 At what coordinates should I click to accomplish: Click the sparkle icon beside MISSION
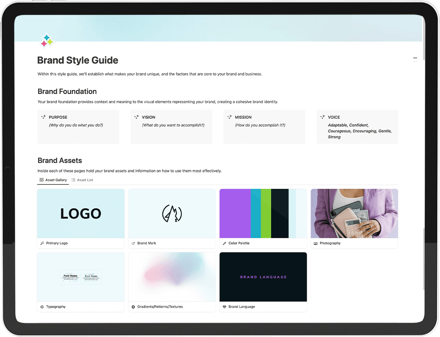(229, 117)
